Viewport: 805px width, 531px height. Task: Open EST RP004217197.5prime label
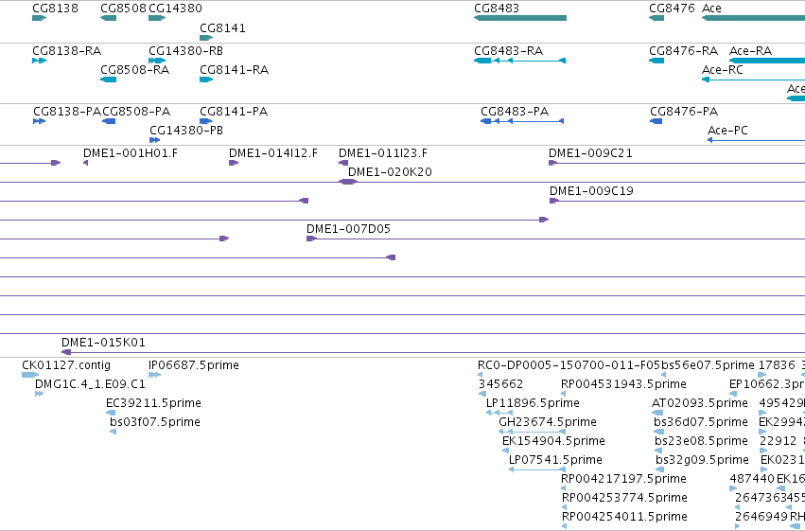[623, 479]
